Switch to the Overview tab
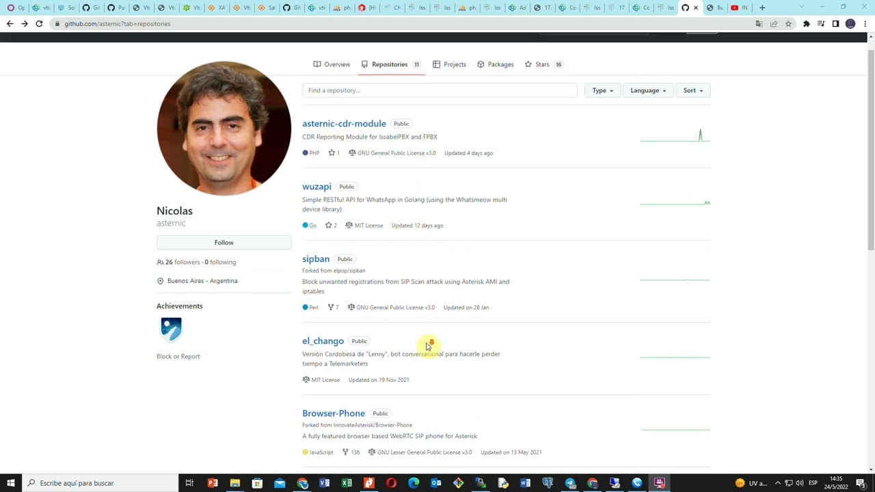 click(x=332, y=64)
